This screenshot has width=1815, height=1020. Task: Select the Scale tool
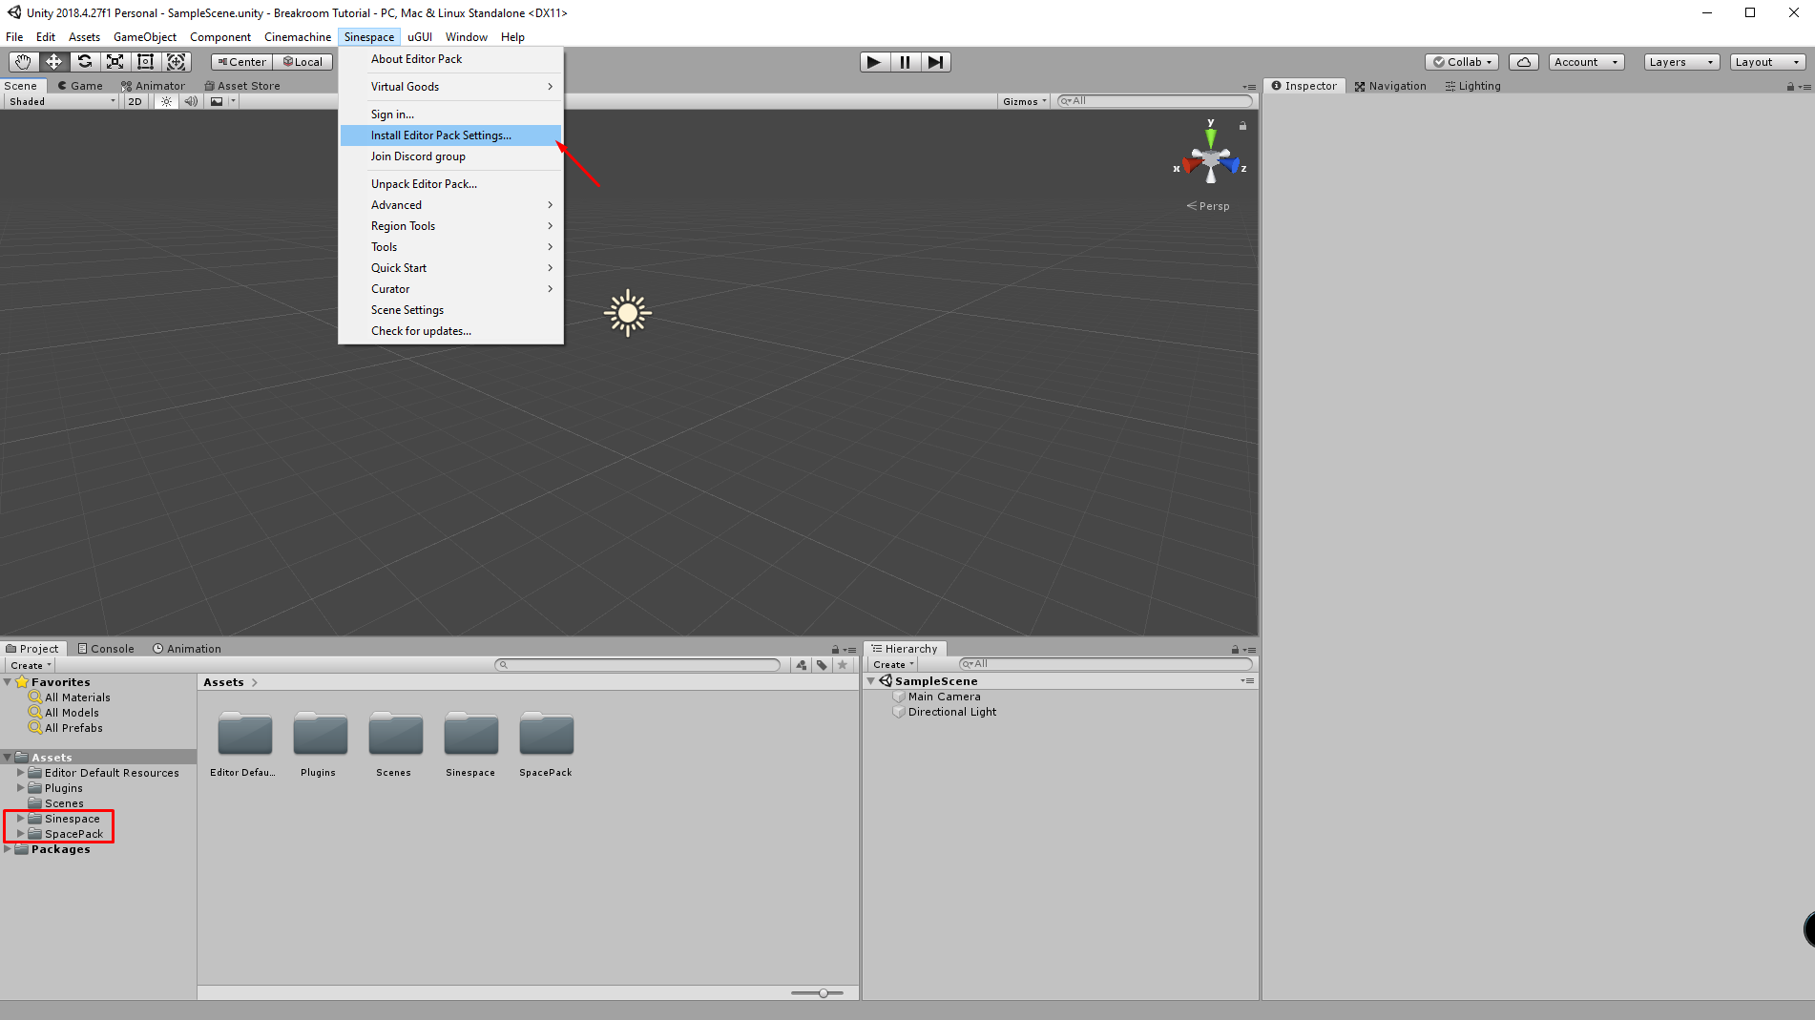click(x=115, y=62)
